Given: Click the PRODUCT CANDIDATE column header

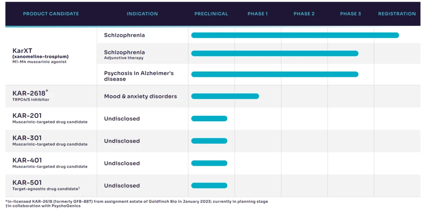Looking at the screenshot, I should tap(51, 14).
